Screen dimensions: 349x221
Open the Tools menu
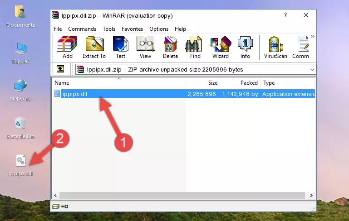point(109,29)
